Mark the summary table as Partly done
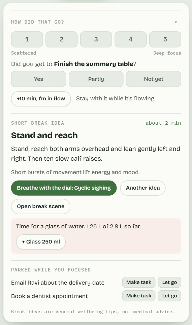Image resolution: width=192 pixels, height=325 pixels. point(96,79)
